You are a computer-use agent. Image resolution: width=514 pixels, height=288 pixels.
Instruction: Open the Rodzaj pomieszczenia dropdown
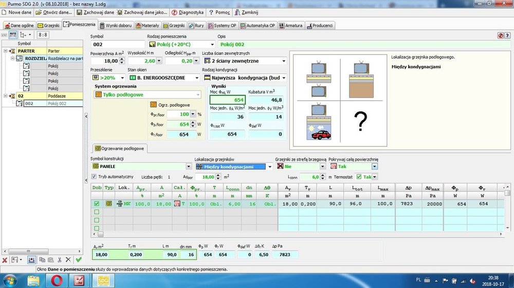pyautogui.click(x=212, y=45)
